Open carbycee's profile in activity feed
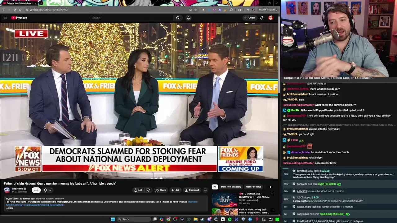Image resolution: width=397 pixels, height=223 pixels. (302, 184)
